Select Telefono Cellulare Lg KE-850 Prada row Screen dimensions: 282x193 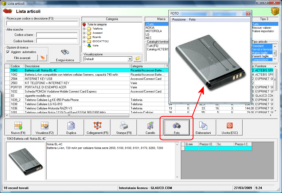click(86, 100)
